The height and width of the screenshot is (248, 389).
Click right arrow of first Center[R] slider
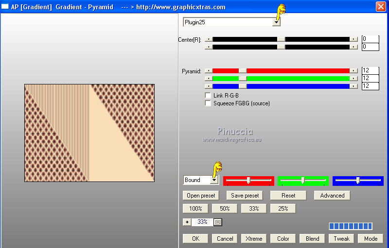coord(354,39)
